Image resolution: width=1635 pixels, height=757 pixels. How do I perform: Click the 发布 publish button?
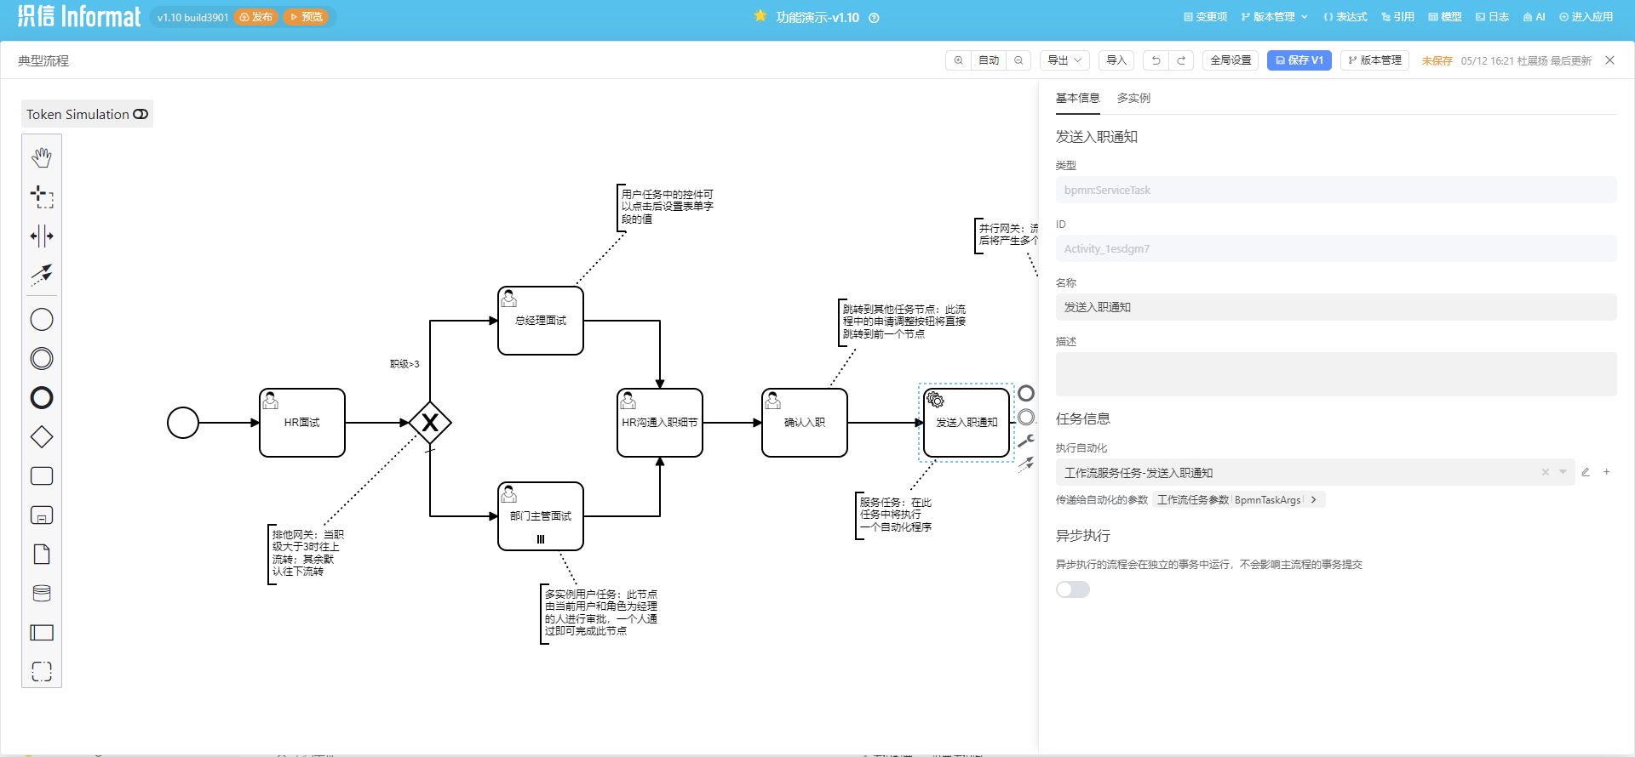click(256, 17)
